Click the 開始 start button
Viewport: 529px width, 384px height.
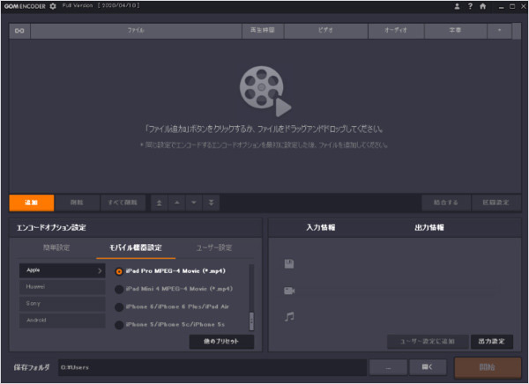(488, 367)
